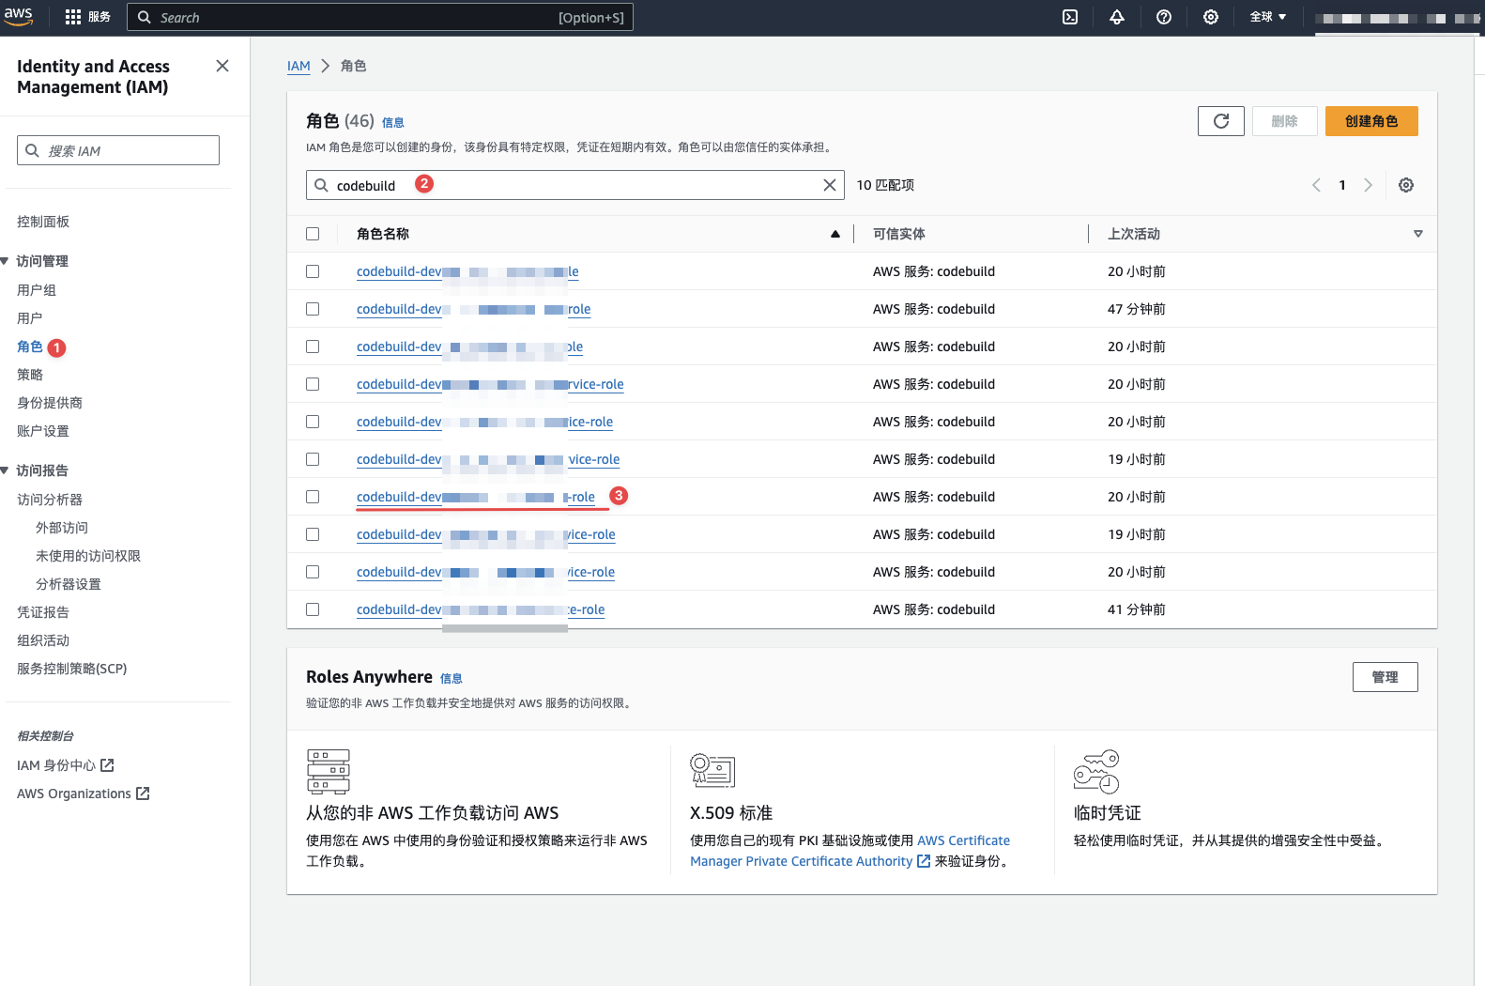Close the IAM navigation panel
This screenshot has height=986, width=1485.
click(222, 66)
